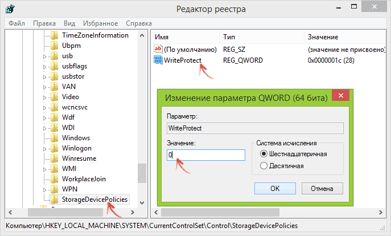Image resolution: width=391 pixels, height=236 pixels.
Task: Select the WriteProtect QWORD value icon
Action: (x=158, y=60)
